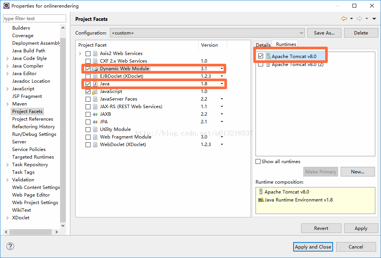Click Tomcat icon in Runtime composition
The height and width of the screenshot is (258, 381).
pos(261,192)
